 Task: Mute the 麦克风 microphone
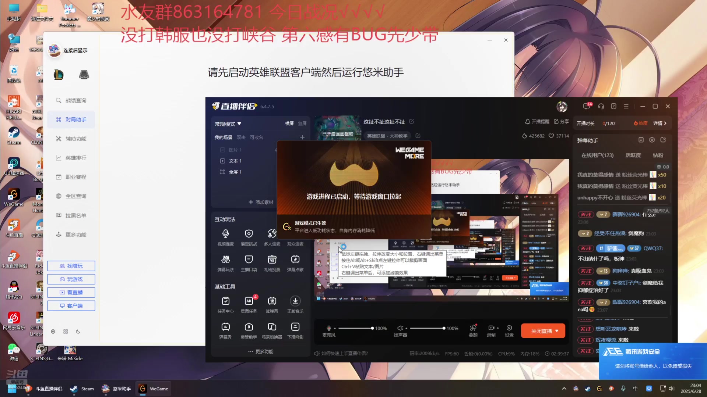(329, 328)
